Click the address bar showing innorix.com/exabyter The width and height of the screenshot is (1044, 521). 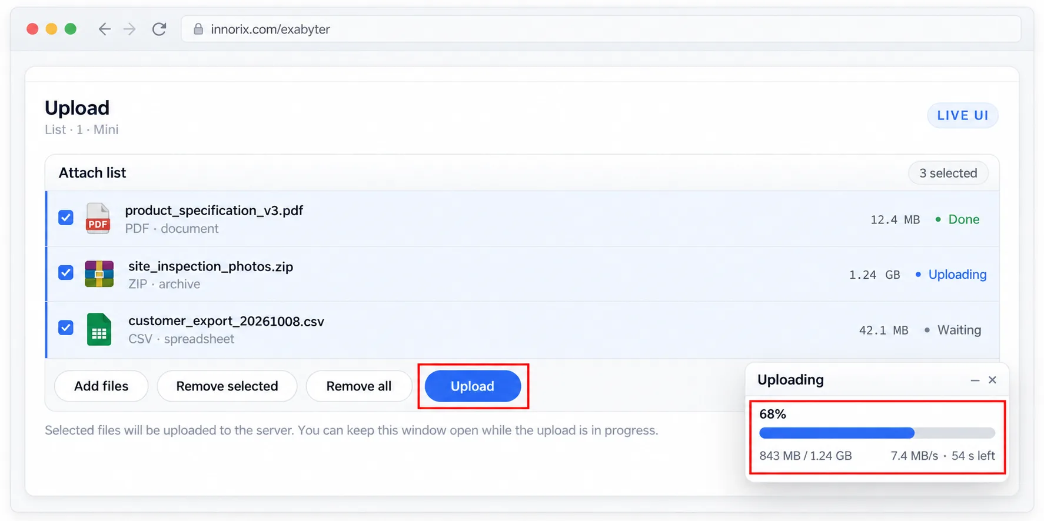[x=601, y=29]
